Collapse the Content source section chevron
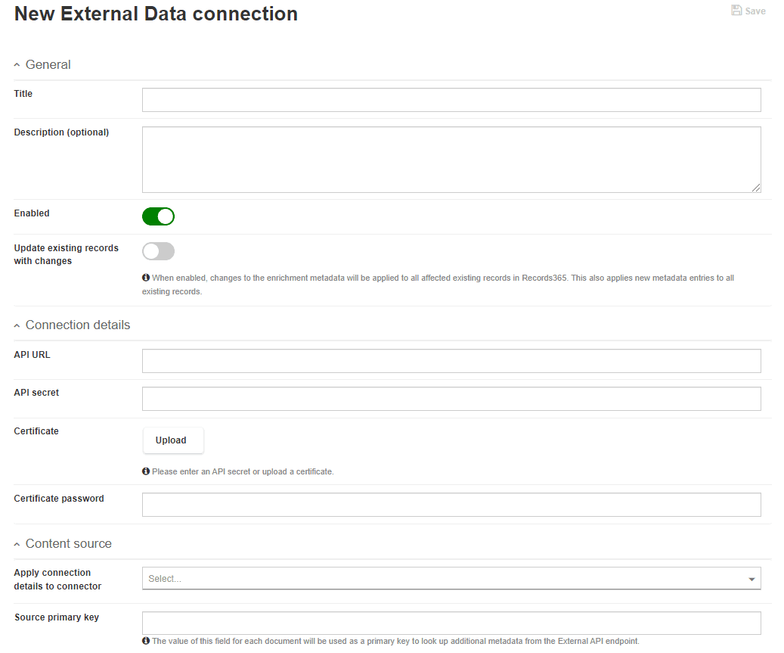784x653 pixels. 17,543
